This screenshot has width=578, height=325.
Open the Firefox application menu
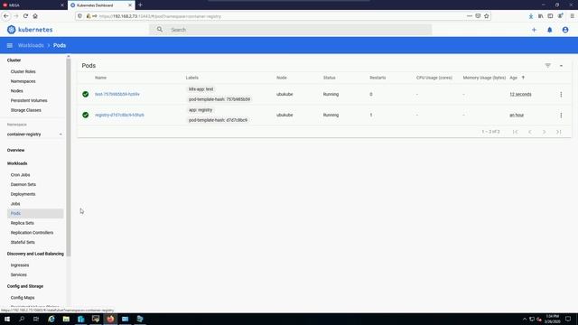coord(572,16)
